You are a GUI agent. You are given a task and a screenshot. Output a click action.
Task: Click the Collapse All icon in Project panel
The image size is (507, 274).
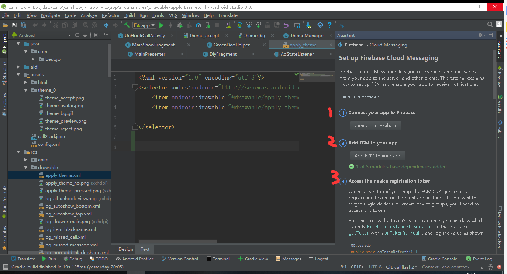tap(86, 35)
